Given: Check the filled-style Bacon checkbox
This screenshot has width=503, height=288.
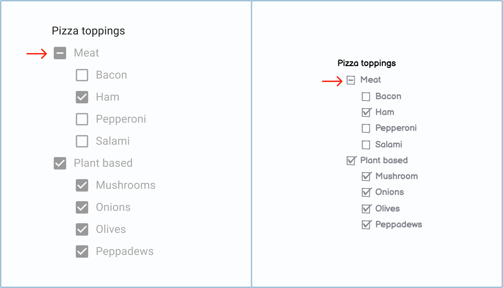Looking at the screenshot, I should 82,75.
